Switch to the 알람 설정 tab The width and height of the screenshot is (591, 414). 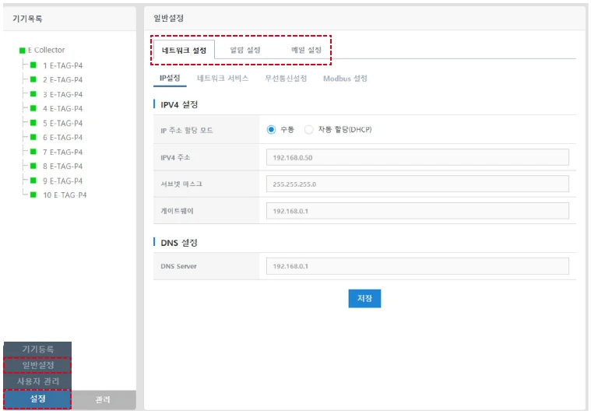click(x=245, y=50)
